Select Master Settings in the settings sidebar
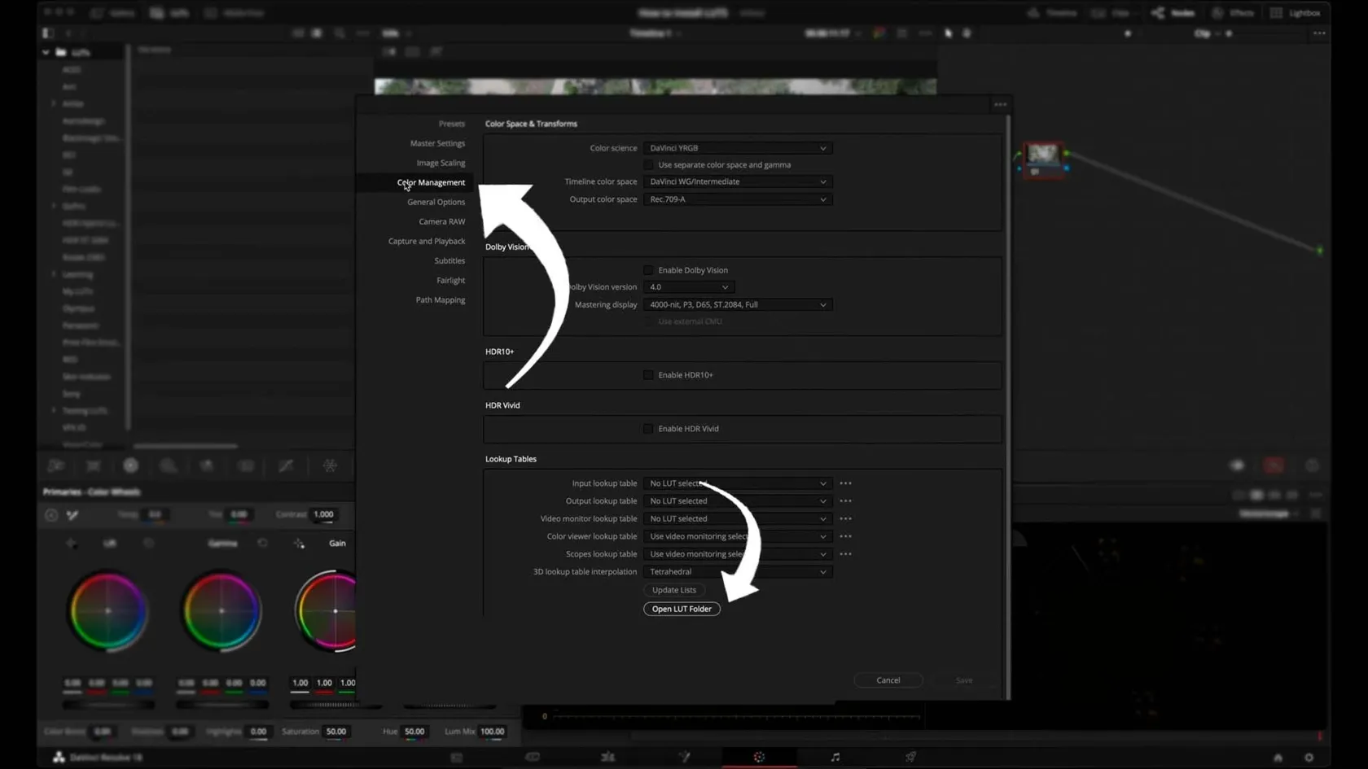 tap(437, 143)
